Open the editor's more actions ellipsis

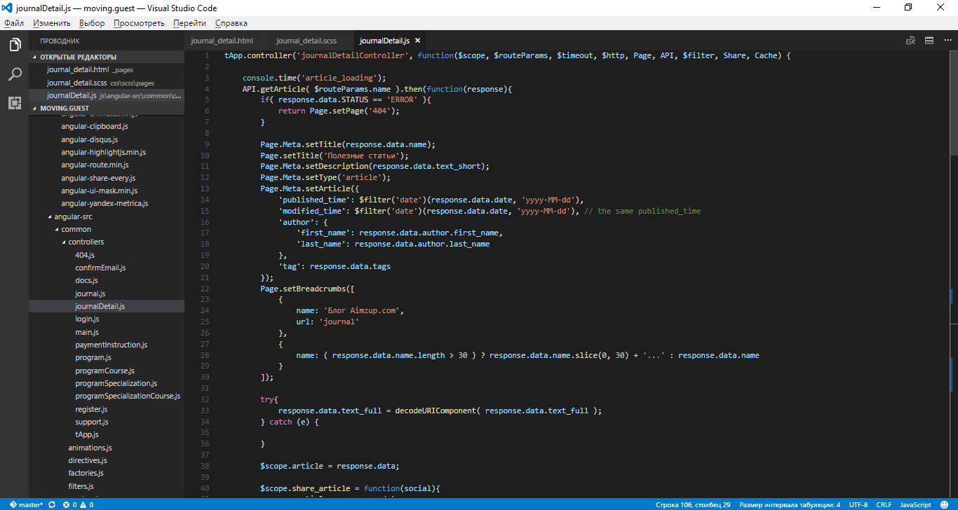point(947,41)
